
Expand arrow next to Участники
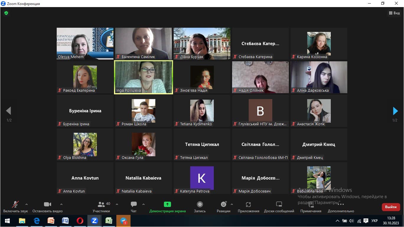(x=117, y=204)
